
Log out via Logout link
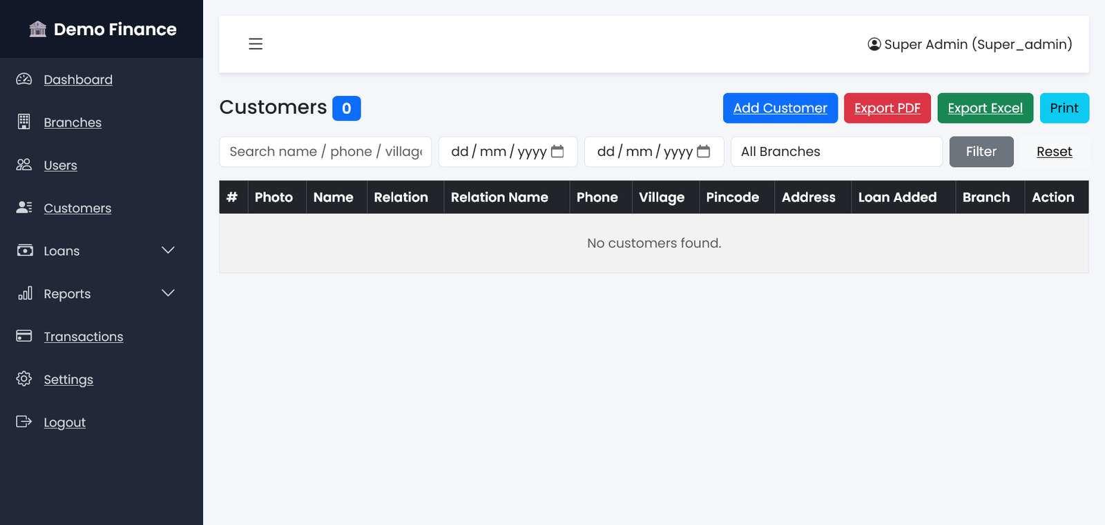coord(64,422)
